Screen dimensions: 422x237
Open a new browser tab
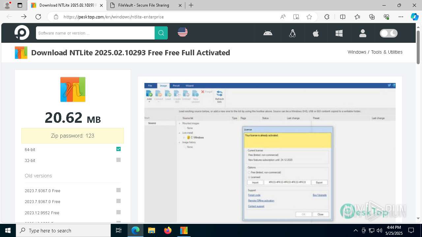(x=191, y=5)
